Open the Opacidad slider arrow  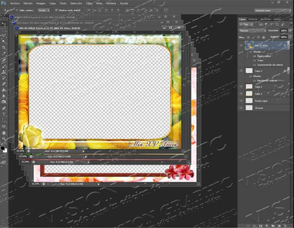(290, 30)
